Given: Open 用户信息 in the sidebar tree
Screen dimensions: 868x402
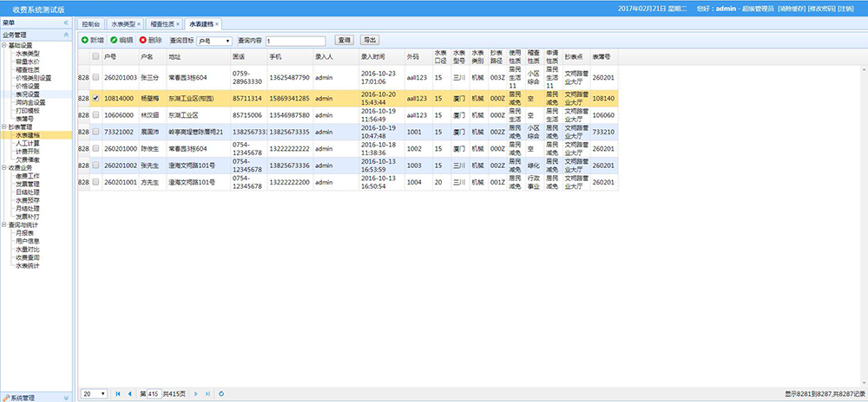Looking at the screenshot, I should click(x=28, y=242).
